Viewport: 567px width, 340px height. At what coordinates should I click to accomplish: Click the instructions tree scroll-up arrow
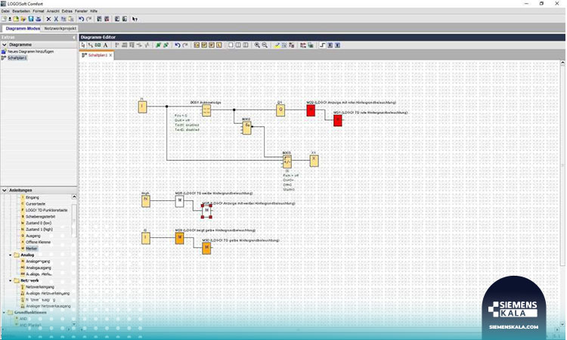(x=74, y=197)
